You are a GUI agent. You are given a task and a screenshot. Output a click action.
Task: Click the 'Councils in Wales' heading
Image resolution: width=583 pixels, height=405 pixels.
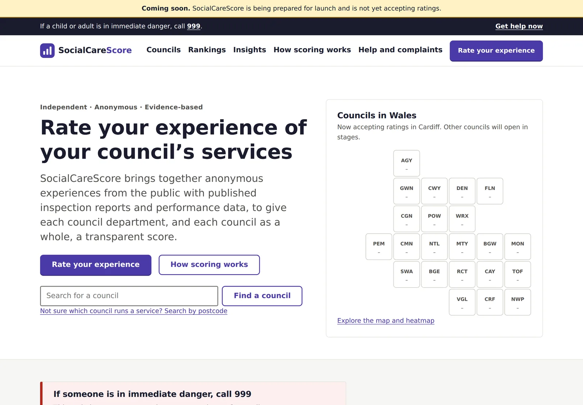coord(377,116)
